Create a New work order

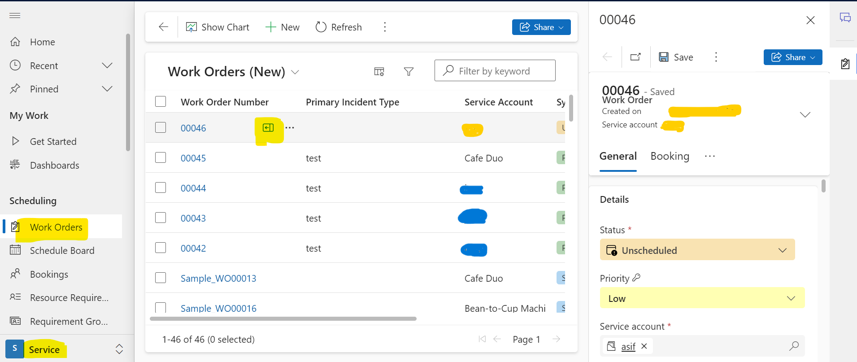coord(283,27)
